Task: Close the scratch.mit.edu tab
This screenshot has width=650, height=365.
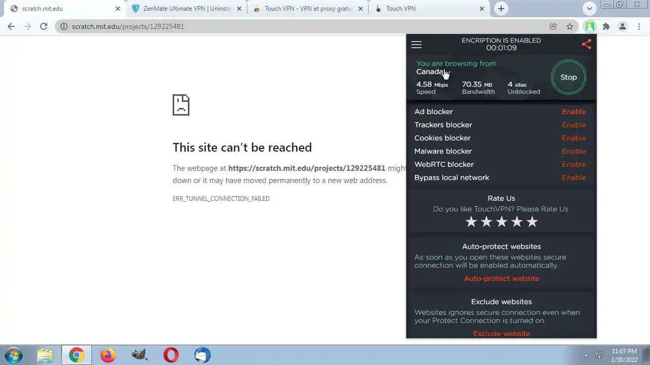Action: (118, 9)
